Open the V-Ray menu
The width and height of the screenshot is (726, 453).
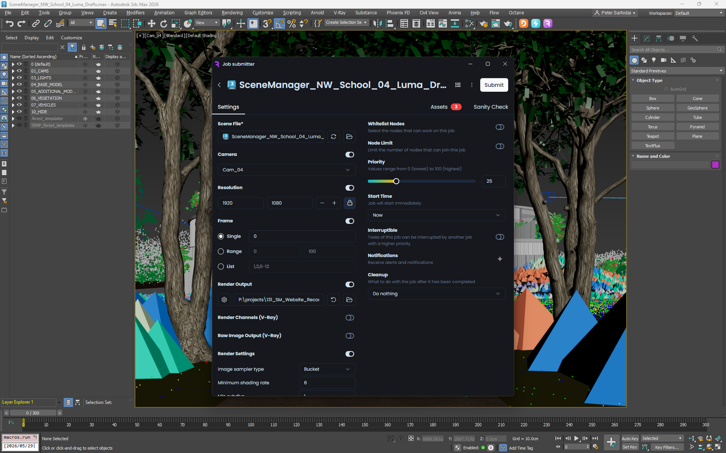coord(340,13)
